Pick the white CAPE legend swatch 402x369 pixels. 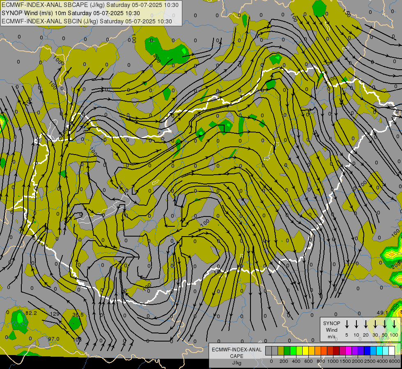(391, 351)
